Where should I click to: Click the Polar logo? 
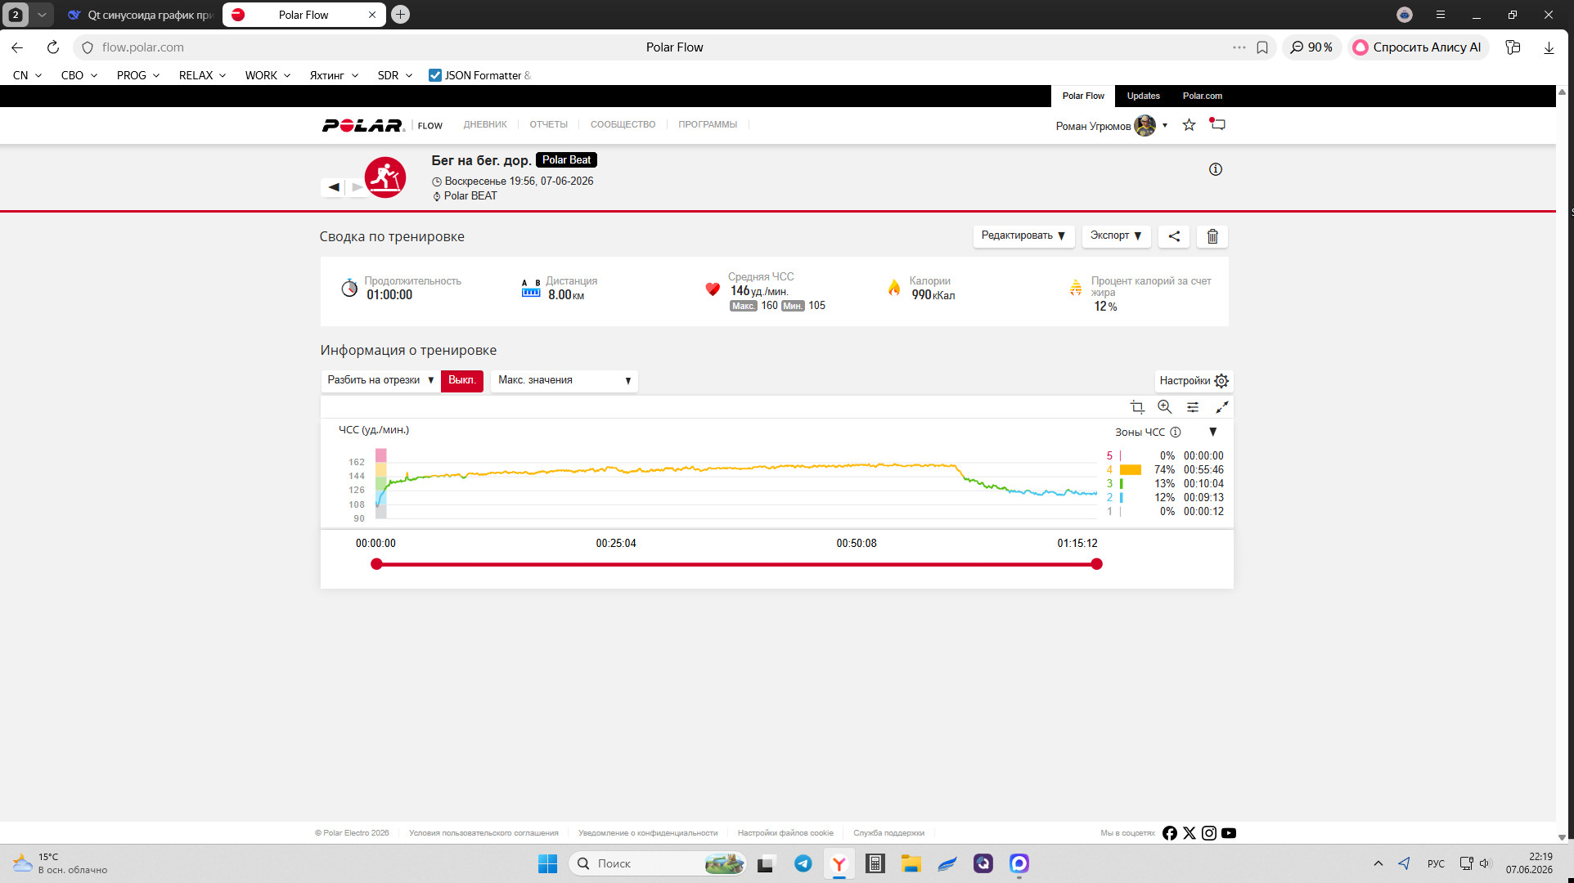tap(363, 125)
